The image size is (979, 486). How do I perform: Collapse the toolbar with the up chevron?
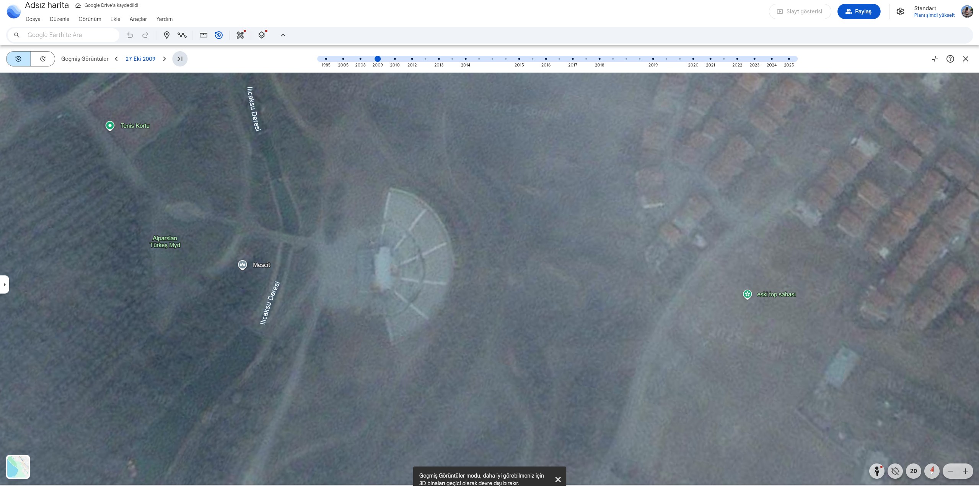click(x=283, y=35)
